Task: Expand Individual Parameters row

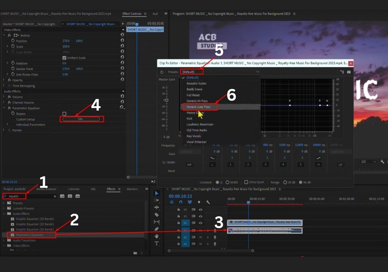Action: [x=7, y=124]
